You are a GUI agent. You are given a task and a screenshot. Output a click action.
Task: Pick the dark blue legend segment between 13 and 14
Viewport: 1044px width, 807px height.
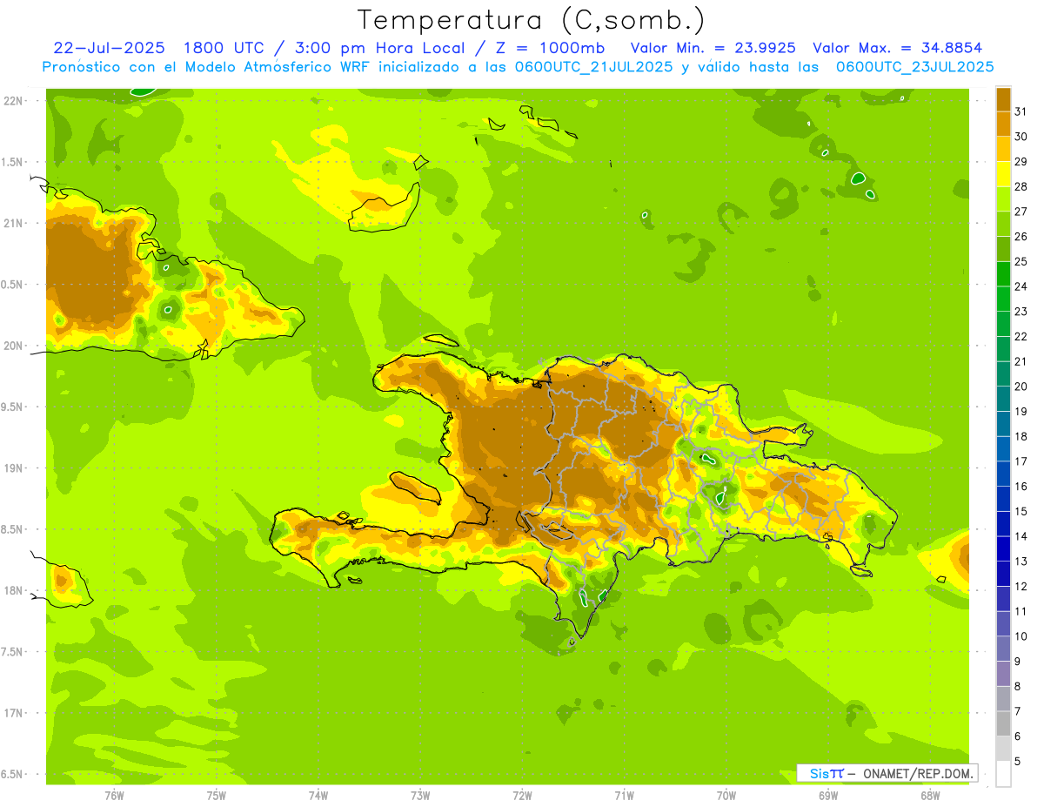[x=1003, y=548]
